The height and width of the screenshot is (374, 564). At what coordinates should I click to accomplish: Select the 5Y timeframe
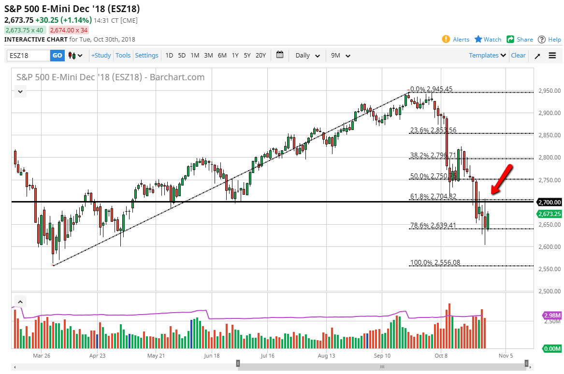(247, 56)
